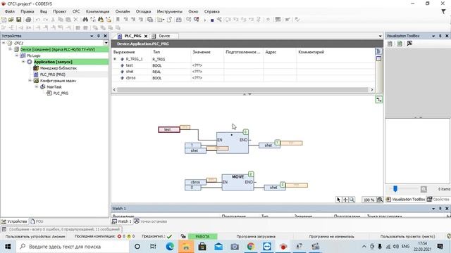Click the Logout from device icon
Viewport: 451px width, 253px height.
pos(197,20)
